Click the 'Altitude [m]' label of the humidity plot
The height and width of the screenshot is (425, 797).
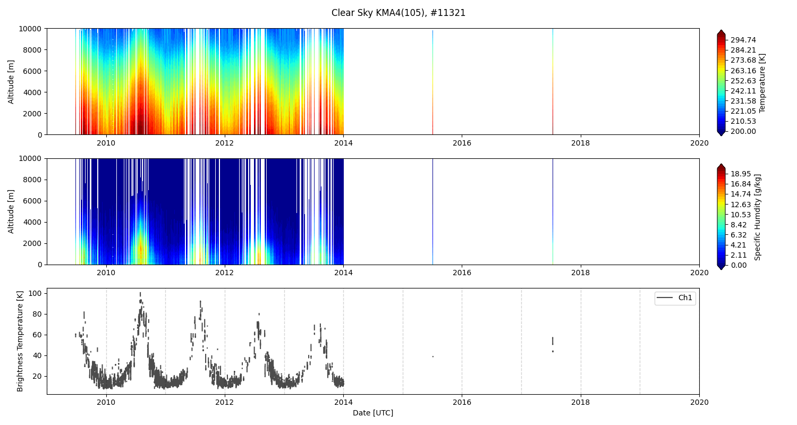pos(11,211)
